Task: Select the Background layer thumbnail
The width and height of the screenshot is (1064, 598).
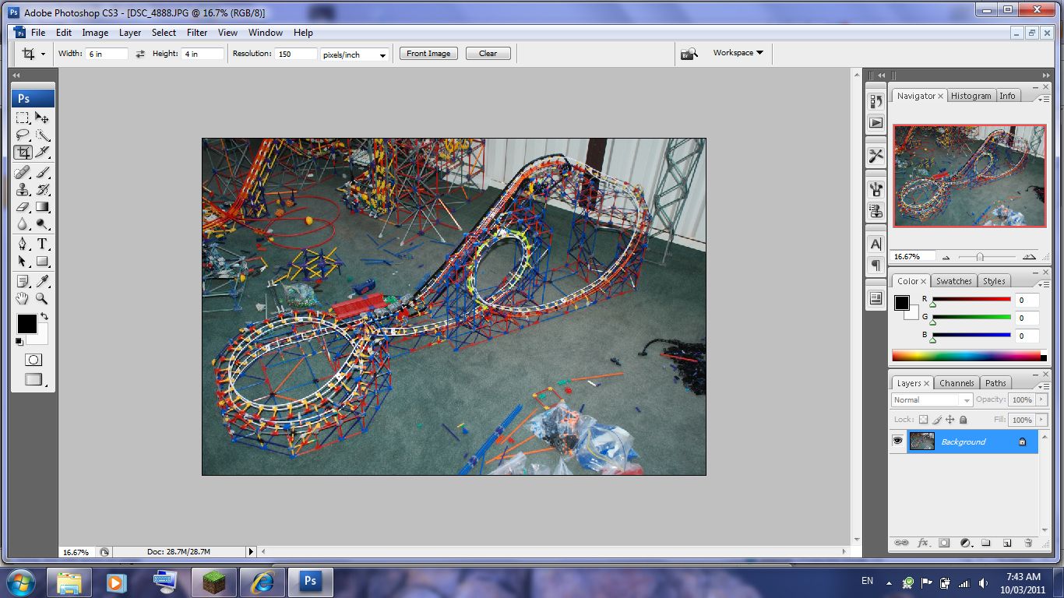Action: pos(921,441)
